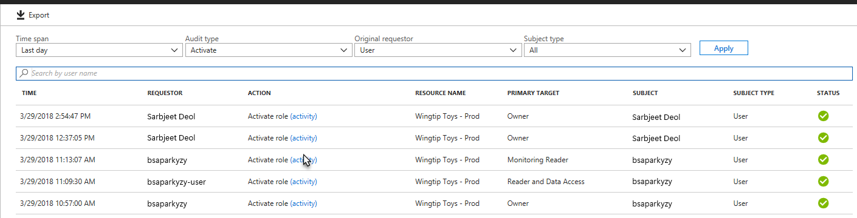Click green status checkmark for Reader and Data Access row
The width and height of the screenshot is (857, 218).
[x=824, y=181]
